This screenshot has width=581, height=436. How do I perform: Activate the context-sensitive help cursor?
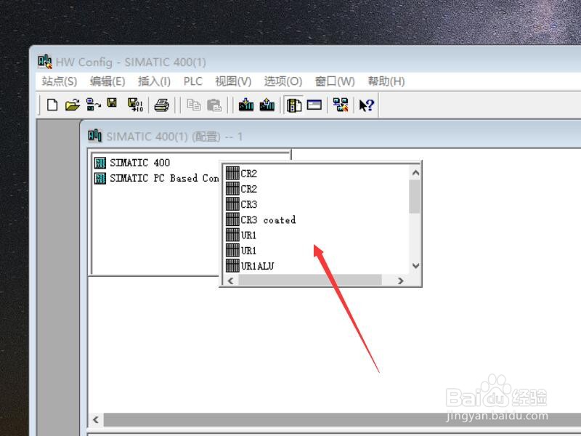tap(365, 105)
